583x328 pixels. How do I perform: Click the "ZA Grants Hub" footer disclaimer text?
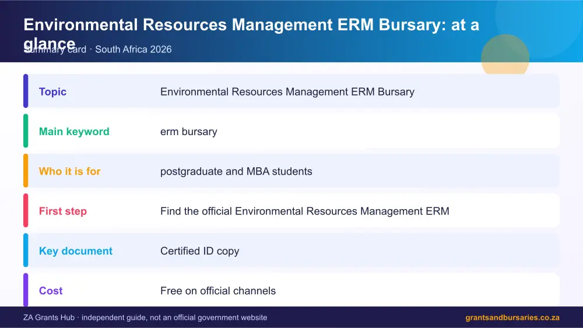pos(145,318)
